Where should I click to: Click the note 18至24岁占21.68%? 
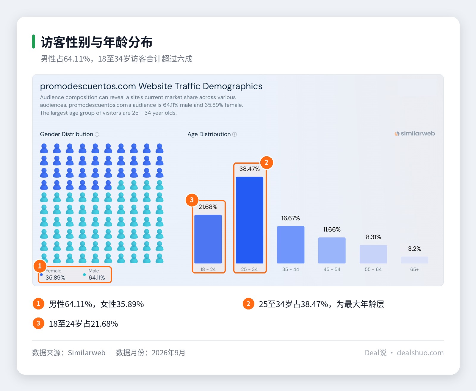83,324
